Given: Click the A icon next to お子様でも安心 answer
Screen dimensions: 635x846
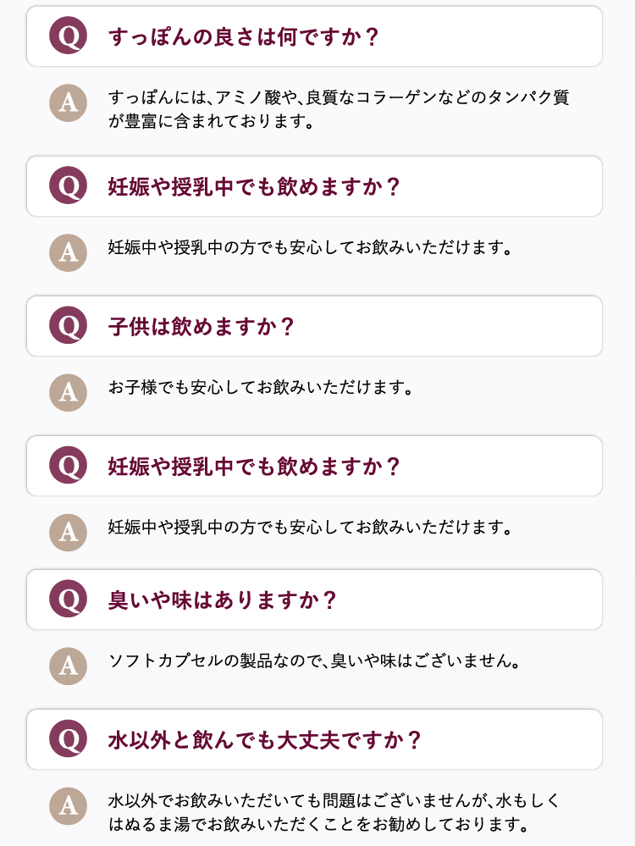Looking at the screenshot, I should 68,393.
